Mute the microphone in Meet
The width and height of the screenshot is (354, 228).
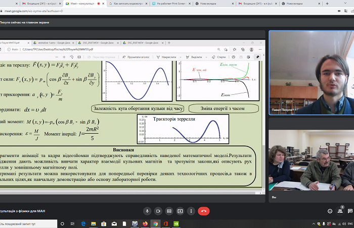coord(147,210)
